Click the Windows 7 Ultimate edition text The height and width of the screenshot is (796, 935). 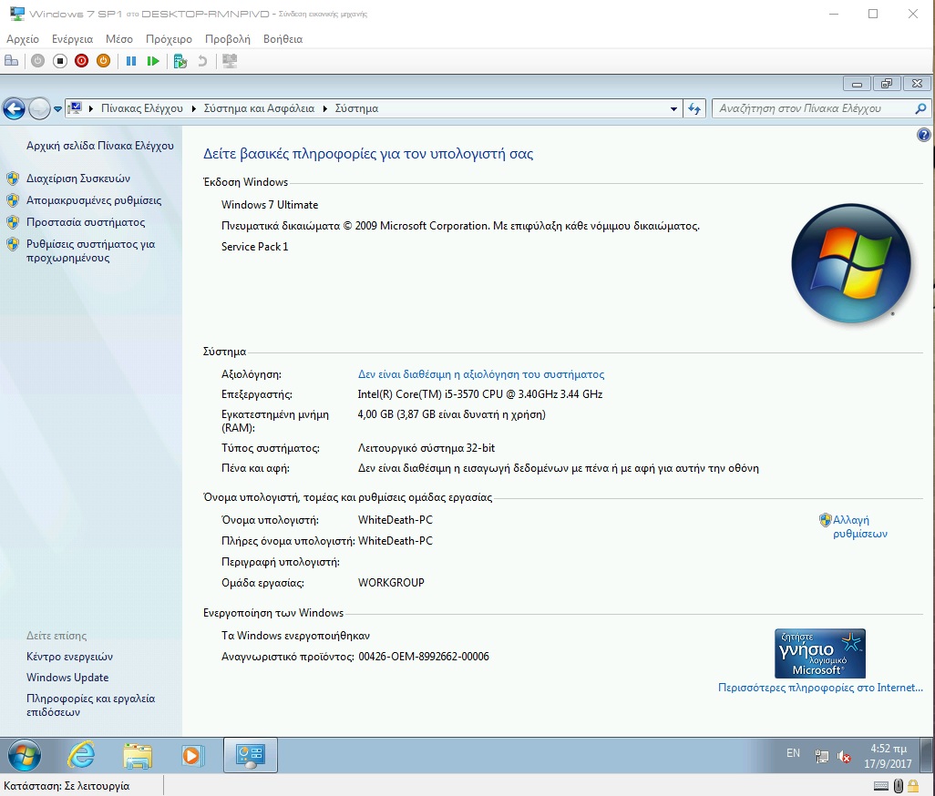click(x=270, y=205)
